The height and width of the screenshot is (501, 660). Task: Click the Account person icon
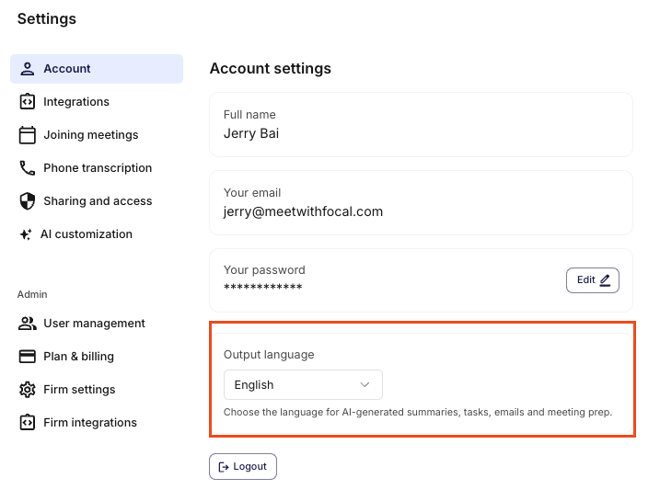[x=28, y=69]
